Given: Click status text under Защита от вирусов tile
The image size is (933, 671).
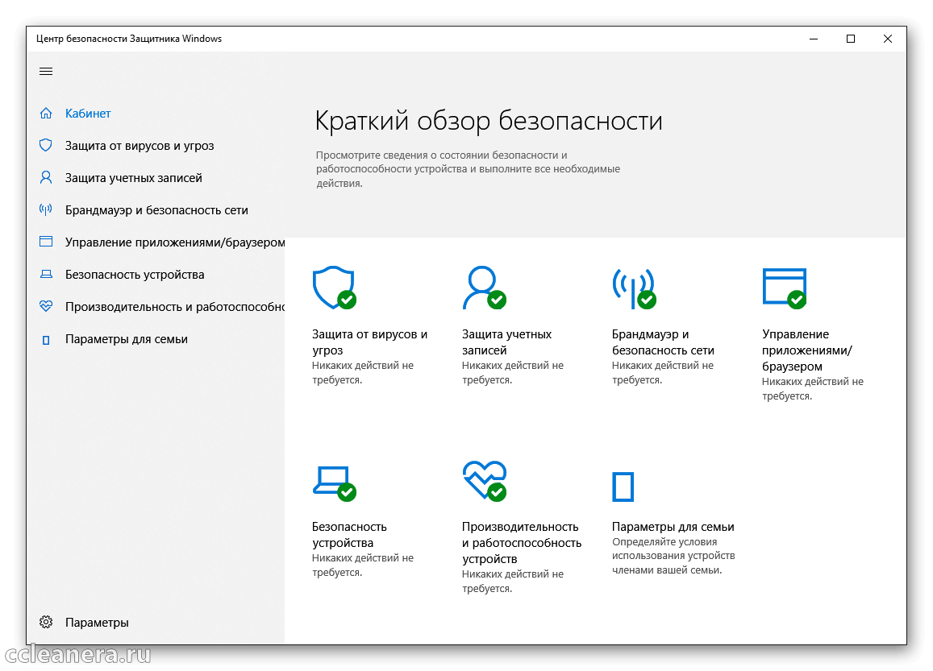Looking at the screenshot, I should pos(362,373).
